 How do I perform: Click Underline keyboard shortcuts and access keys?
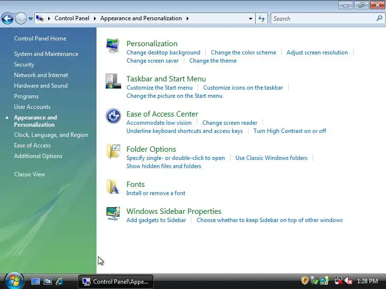pyautogui.click(x=184, y=131)
